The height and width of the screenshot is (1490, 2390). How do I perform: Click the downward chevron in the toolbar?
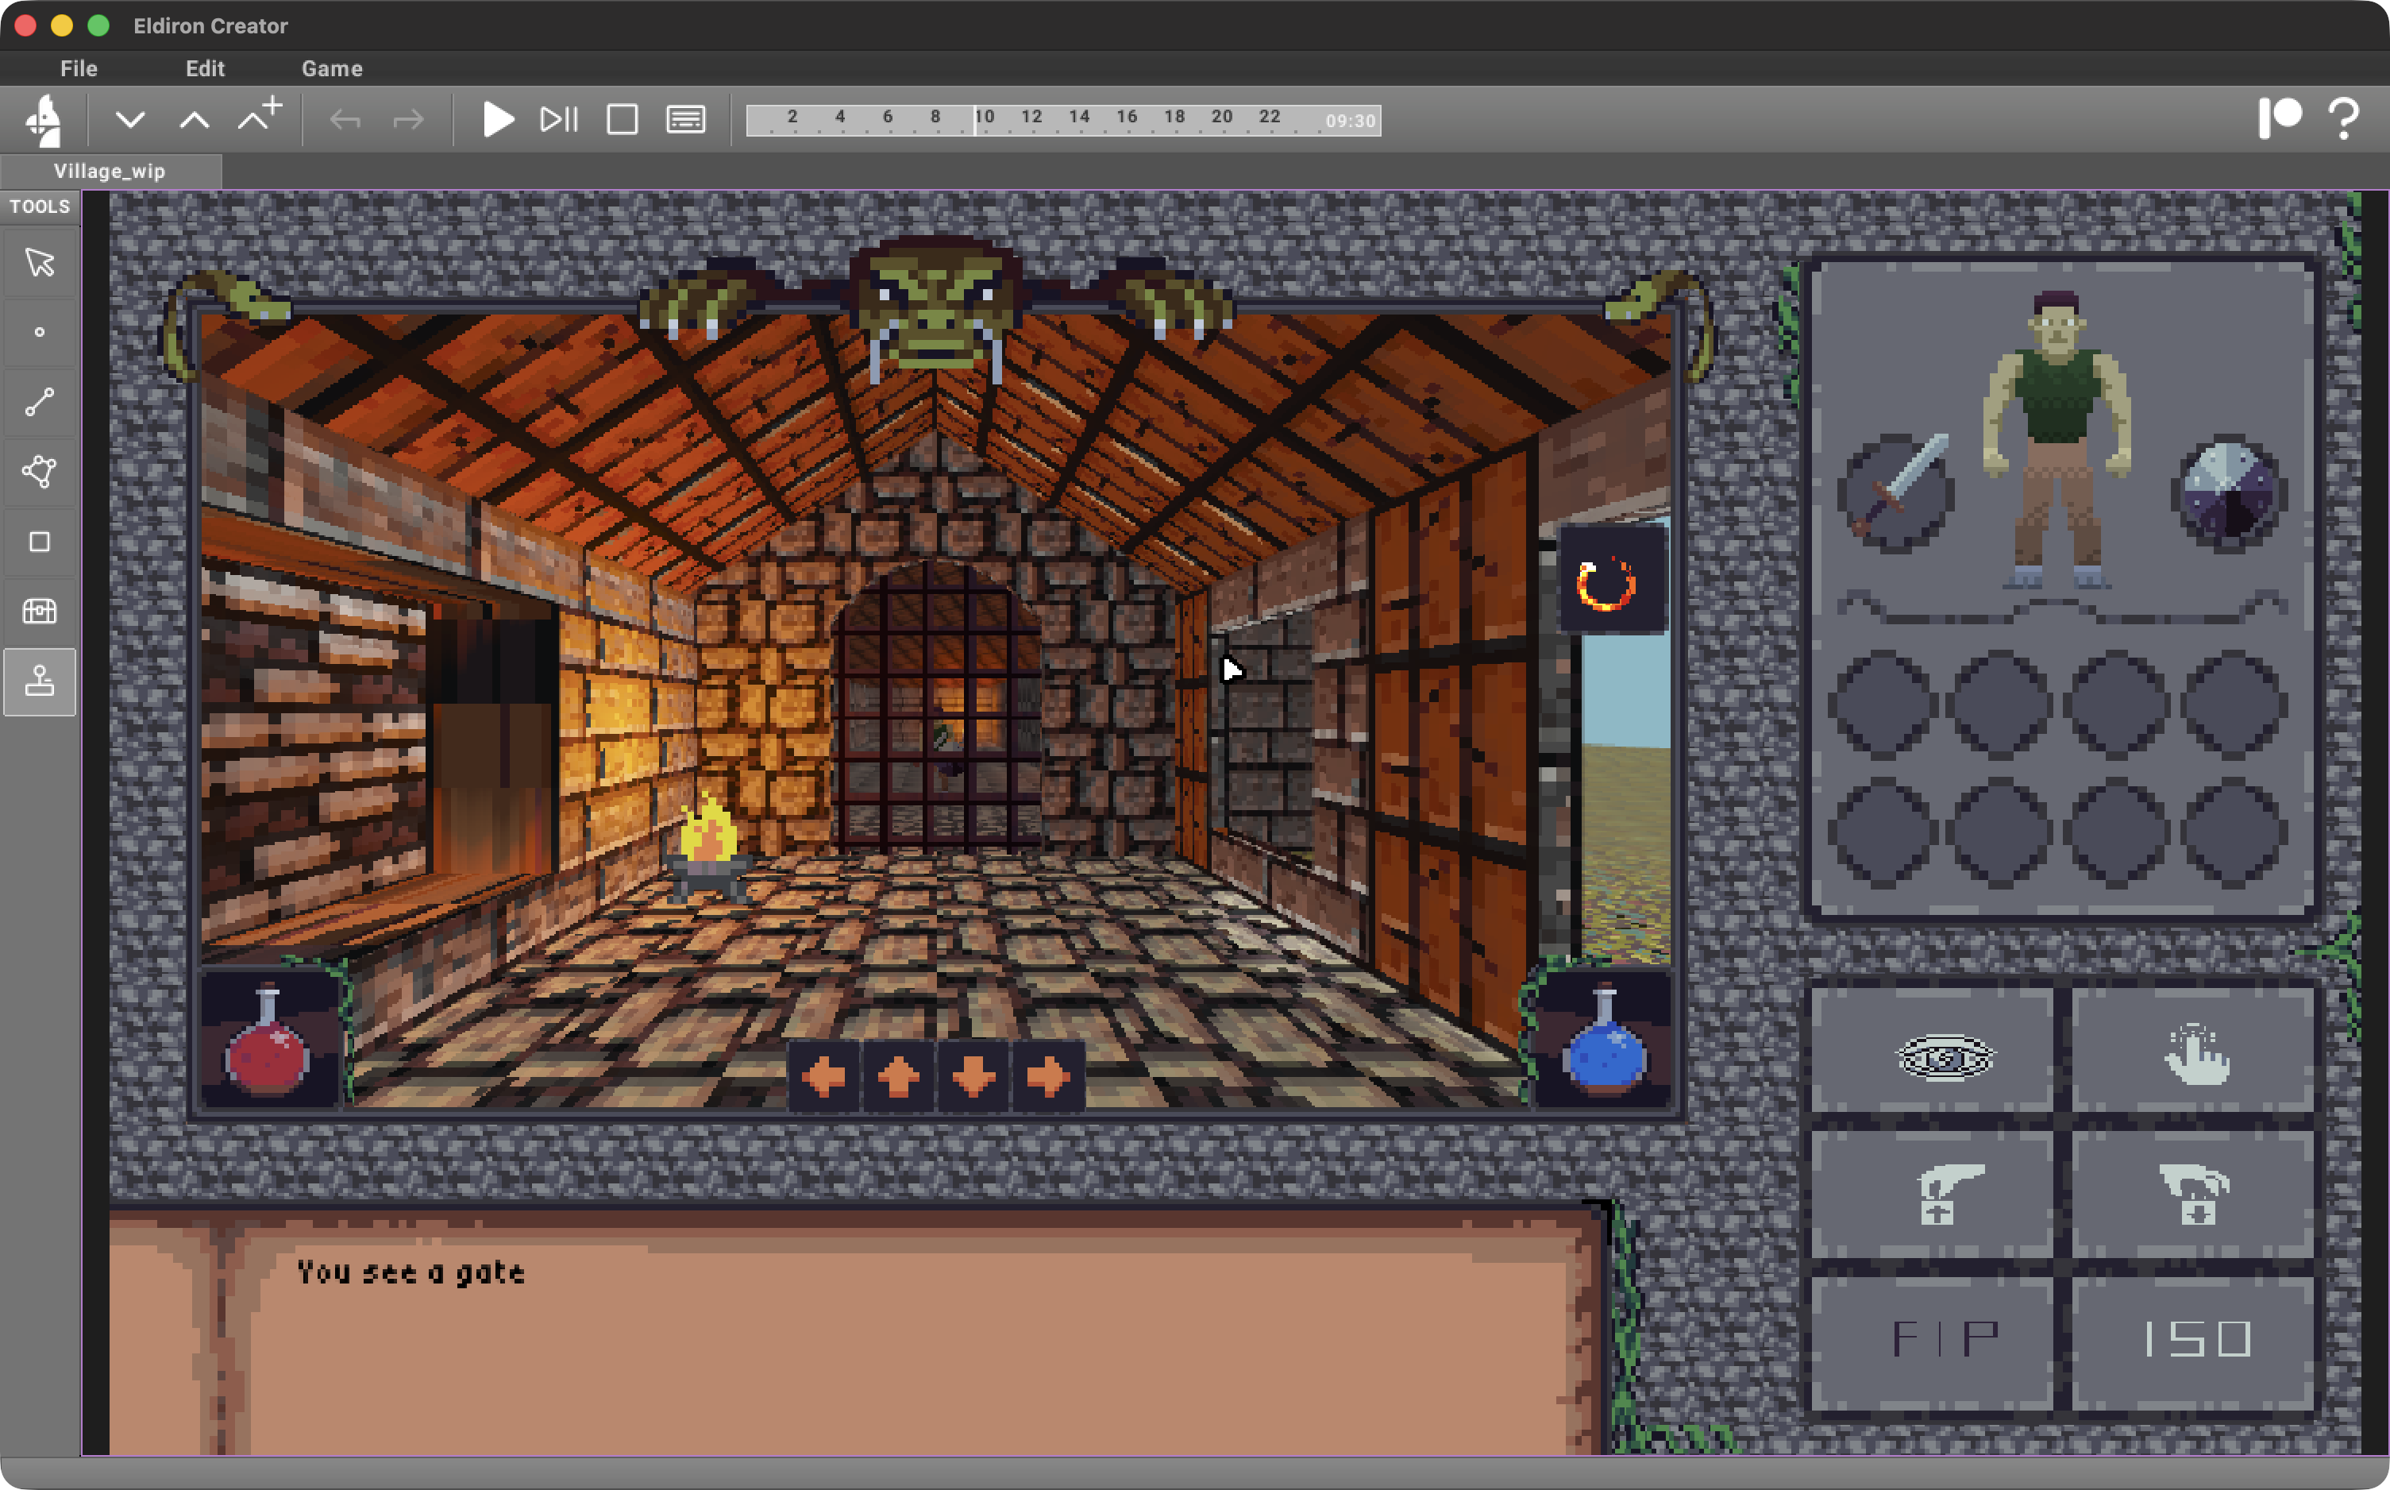(131, 118)
